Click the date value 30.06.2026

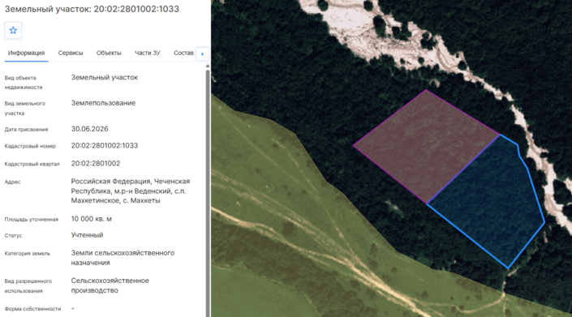point(89,129)
